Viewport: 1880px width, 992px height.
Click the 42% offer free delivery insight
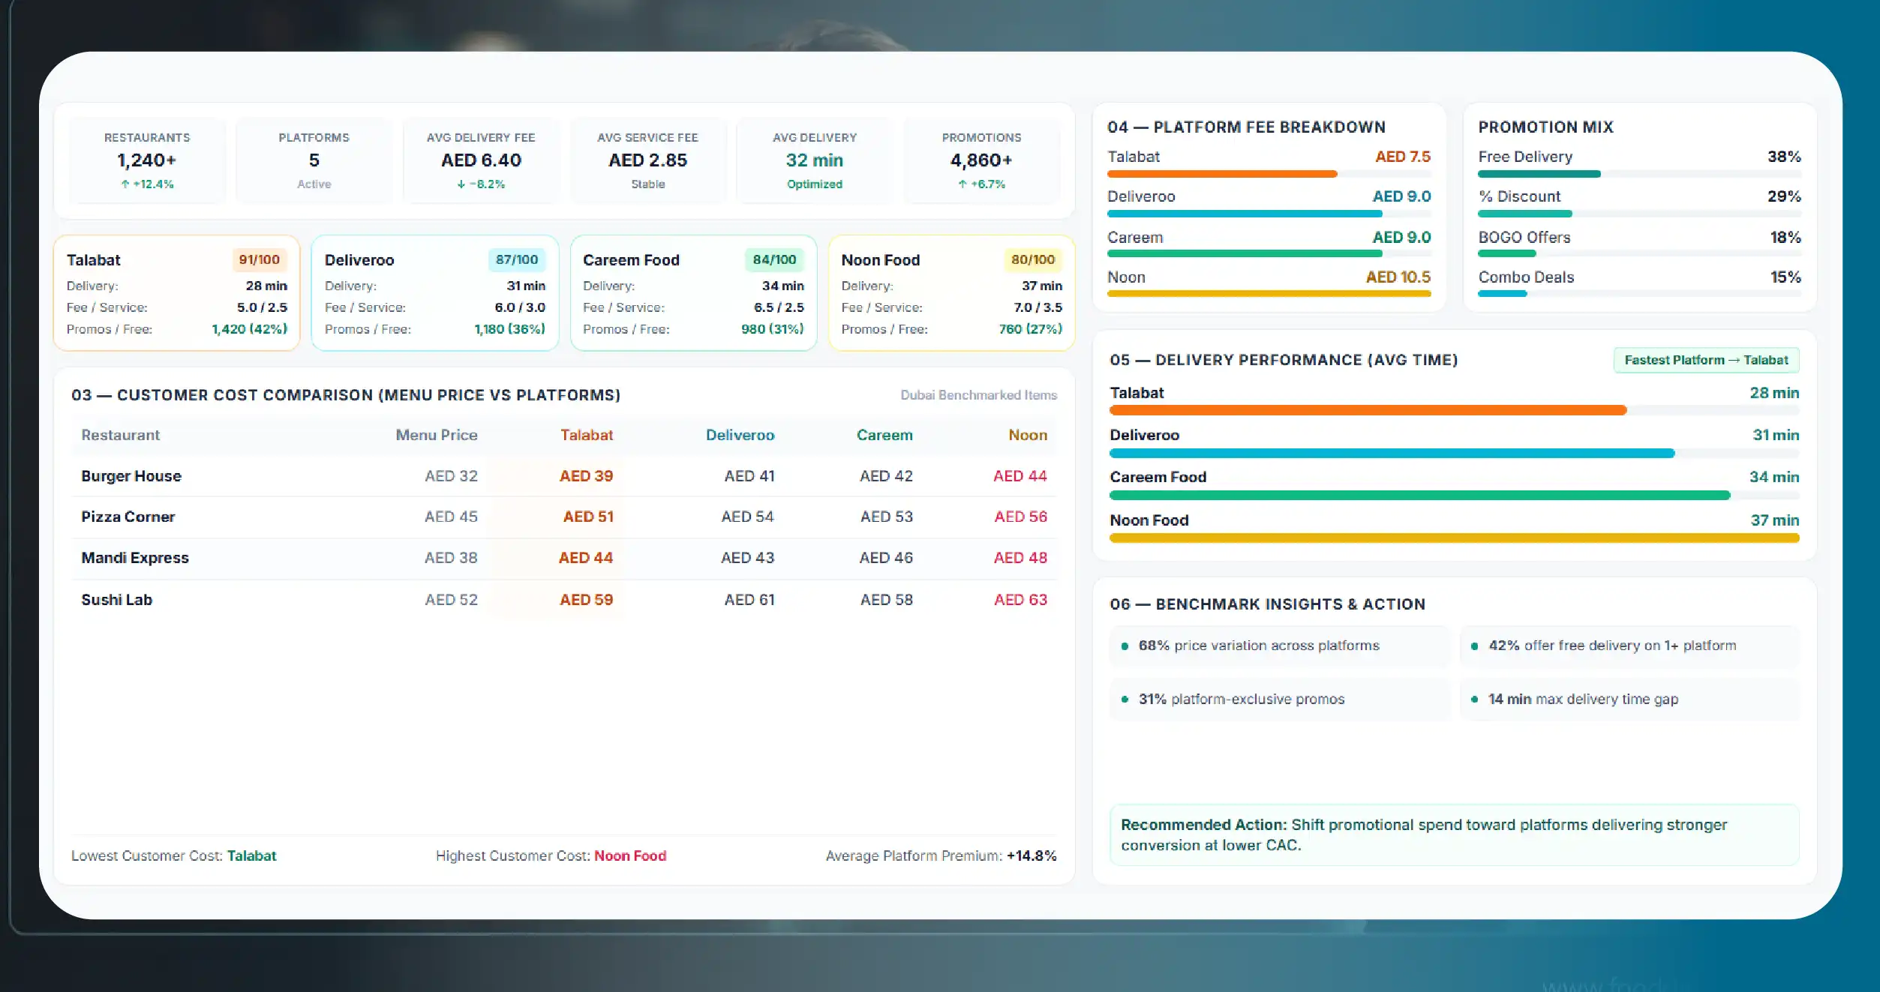[x=1629, y=646]
